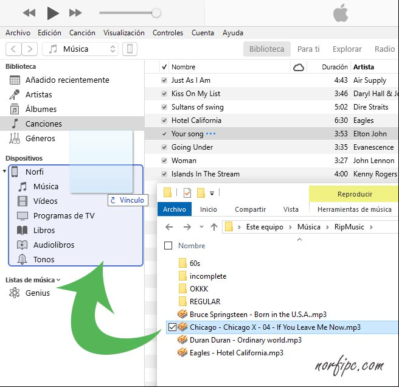Screen dimensions: 399x387
Task: Click the iCloud status column header
Action: click(299, 68)
